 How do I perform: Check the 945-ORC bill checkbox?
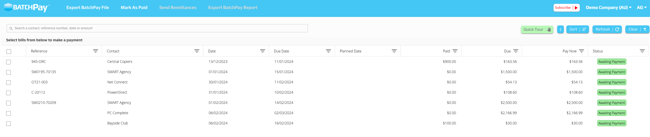8,62
